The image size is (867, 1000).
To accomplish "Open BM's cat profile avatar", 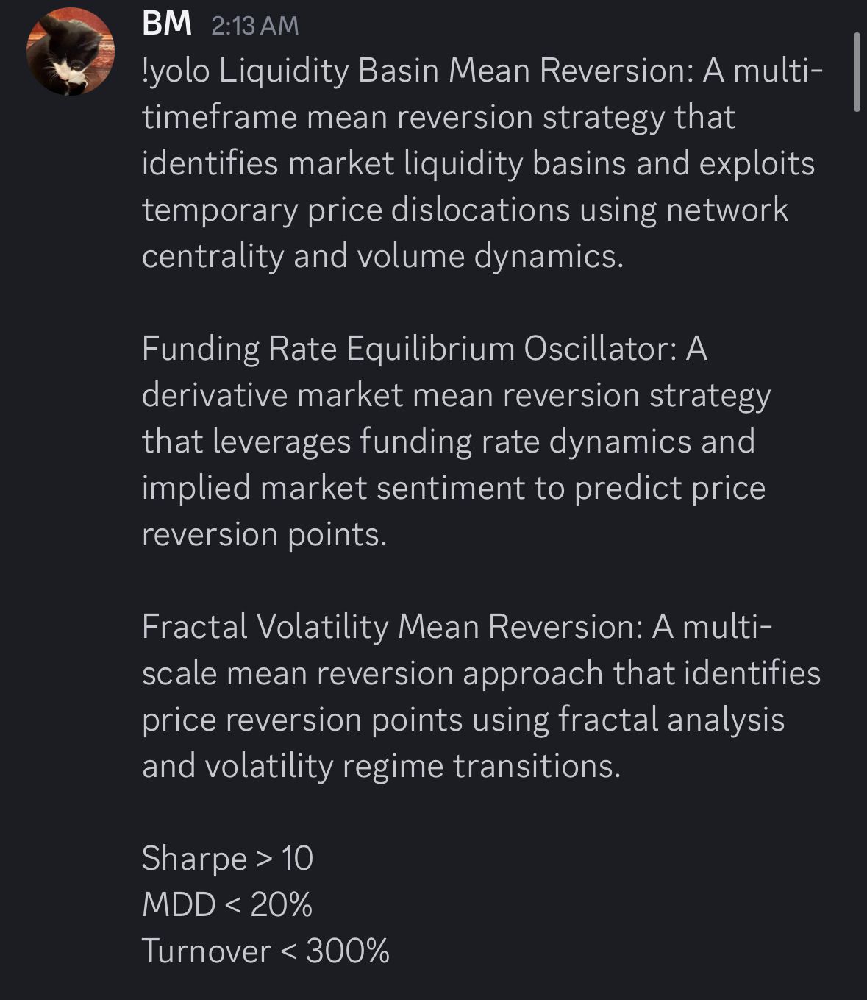I will click(71, 51).
